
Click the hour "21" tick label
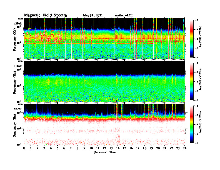(165, 148)
